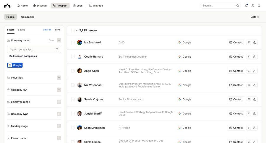The image size is (266, 143).
Task: Export Sadh Mnm Khan's profile
Action: pos(255,128)
